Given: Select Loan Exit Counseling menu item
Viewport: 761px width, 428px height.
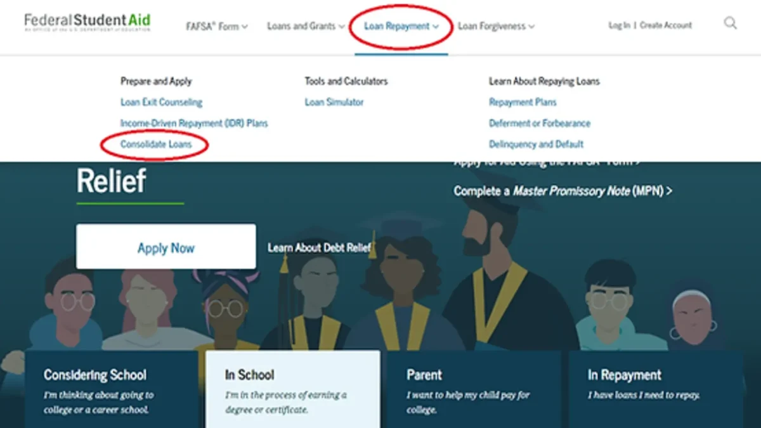Looking at the screenshot, I should coord(161,102).
